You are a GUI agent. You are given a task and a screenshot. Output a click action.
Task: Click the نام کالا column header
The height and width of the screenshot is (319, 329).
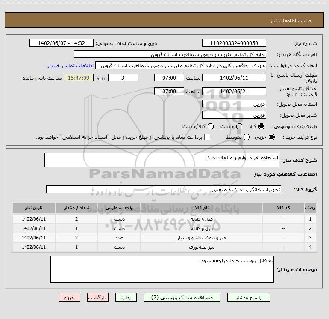[201, 208]
